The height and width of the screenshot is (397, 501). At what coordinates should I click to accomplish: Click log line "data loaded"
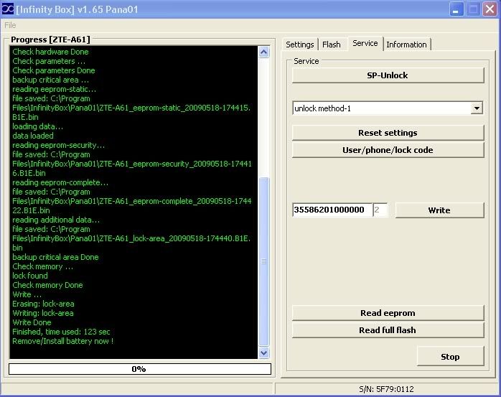33,136
